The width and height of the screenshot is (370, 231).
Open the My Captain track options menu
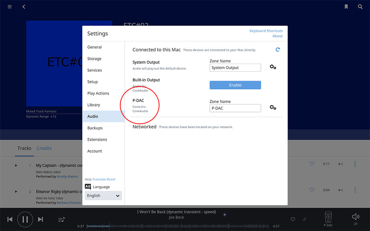[x=355, y=164]
